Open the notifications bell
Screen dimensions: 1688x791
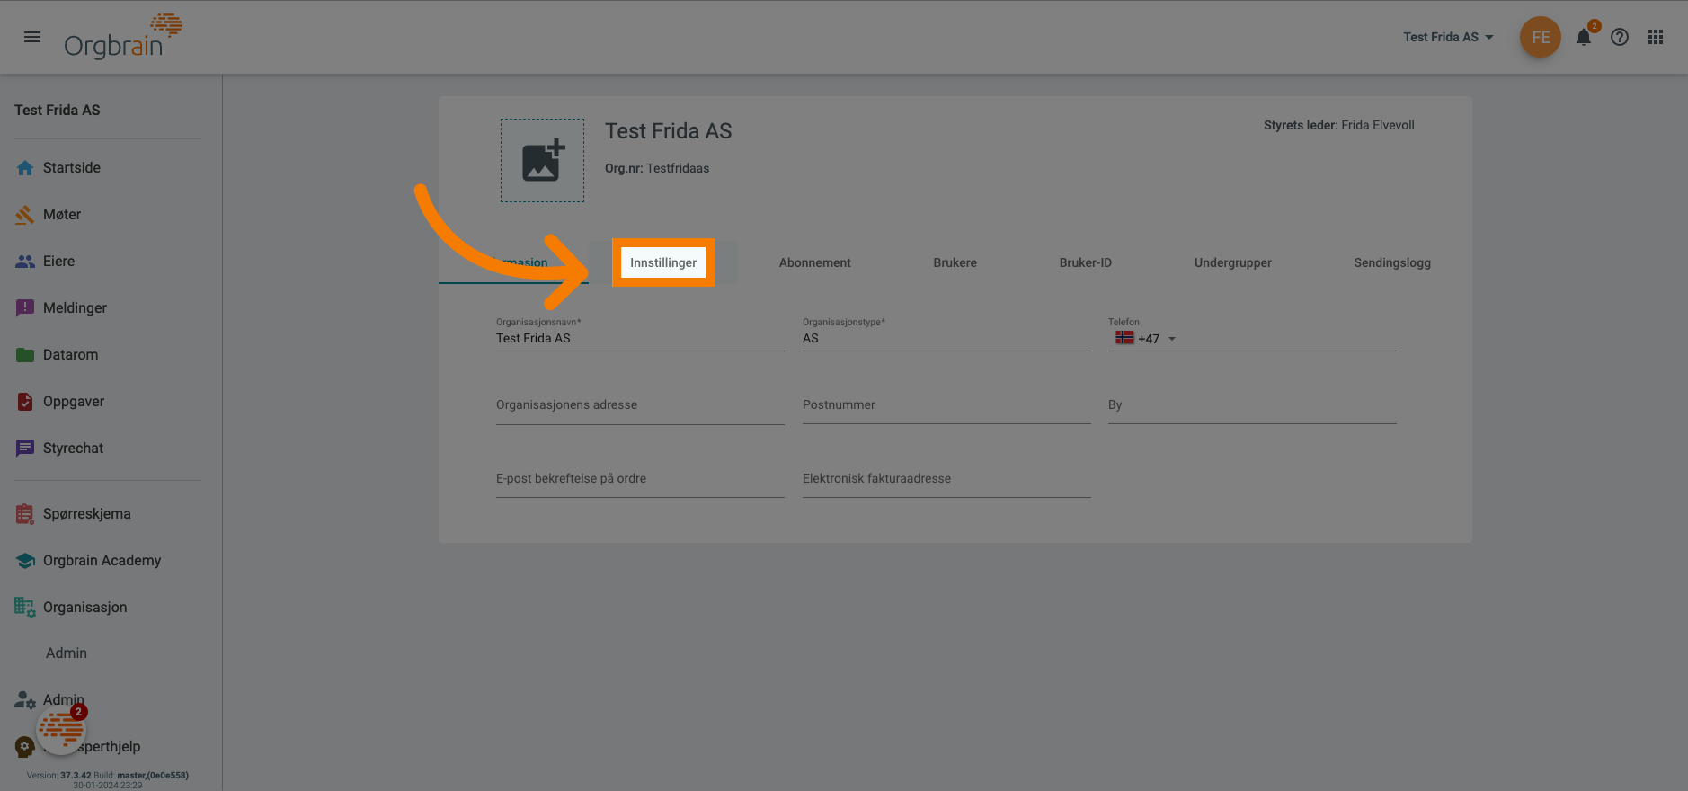point(1584,37)
